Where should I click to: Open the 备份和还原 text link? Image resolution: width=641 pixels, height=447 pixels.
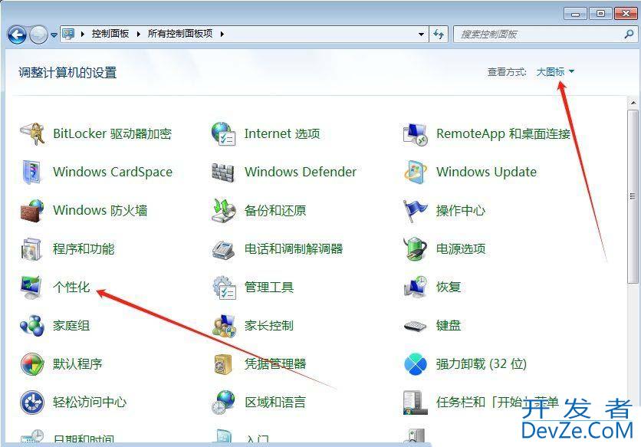coord(275,210)
